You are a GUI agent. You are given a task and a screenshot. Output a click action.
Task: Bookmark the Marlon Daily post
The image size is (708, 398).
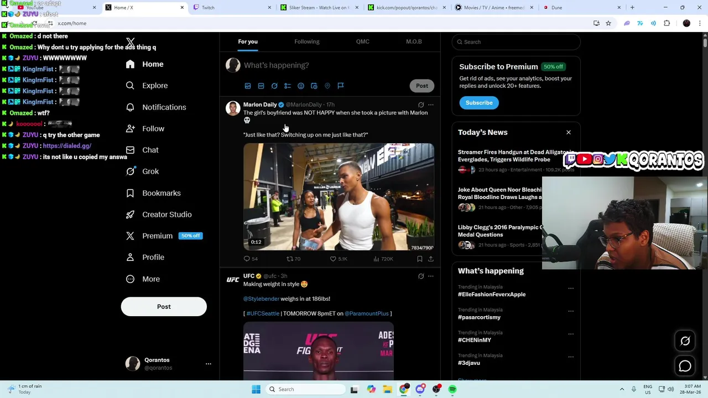[420, 259]
